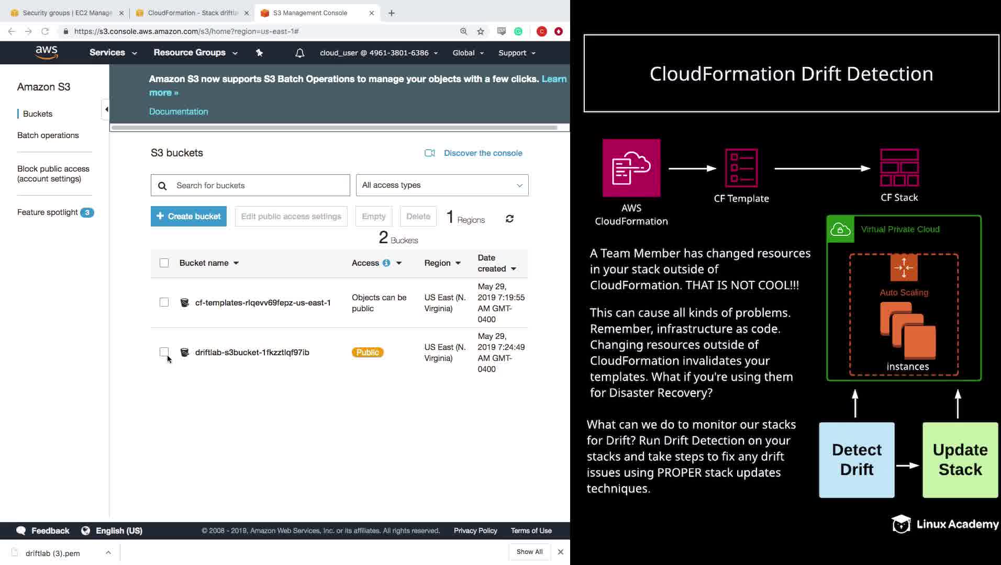Open the Documentation link in banner

[179, 111]
